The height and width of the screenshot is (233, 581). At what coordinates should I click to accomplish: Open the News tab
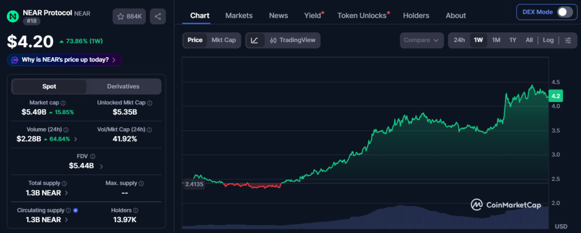(x=279, y=15)
